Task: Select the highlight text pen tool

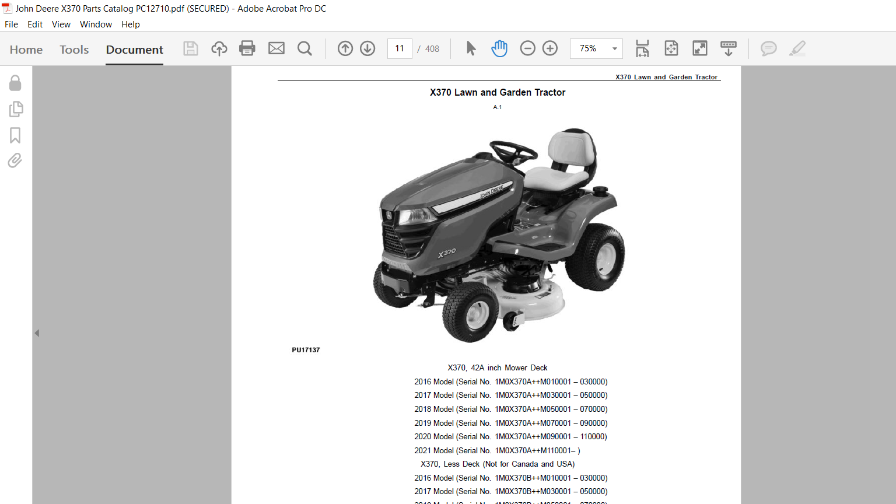Action: pos(797,48)
